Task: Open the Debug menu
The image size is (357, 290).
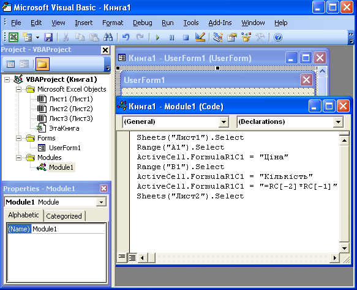Action: [x=143, y=23]
